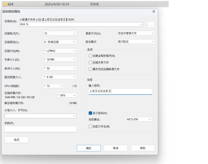
Task: Expand the 路径模式 相对路径 dropdown
Action: click(136, 42)
